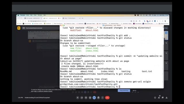
Task: Switch to the About TechForCharity tab
Action: click(x=71, y=18)
